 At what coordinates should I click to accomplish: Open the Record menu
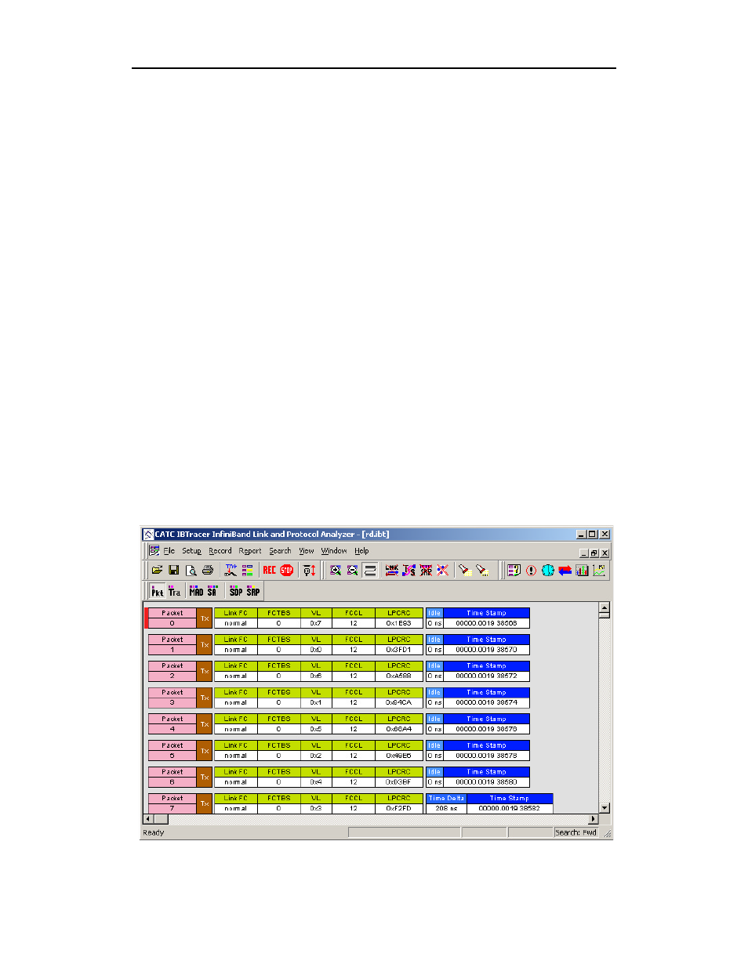tap(220, 551)
